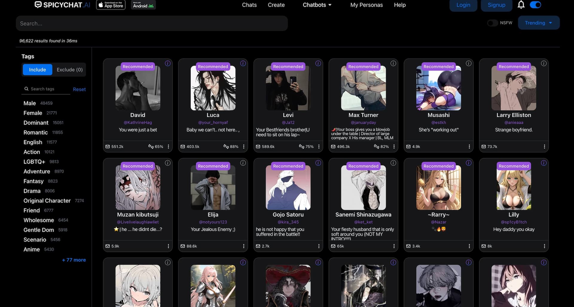Open three-dot menu on David card

coord(168,146)
